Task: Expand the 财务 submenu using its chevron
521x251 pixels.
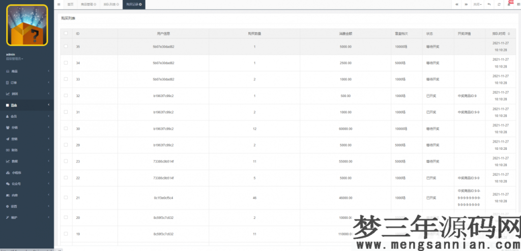Action: [48, 150]
